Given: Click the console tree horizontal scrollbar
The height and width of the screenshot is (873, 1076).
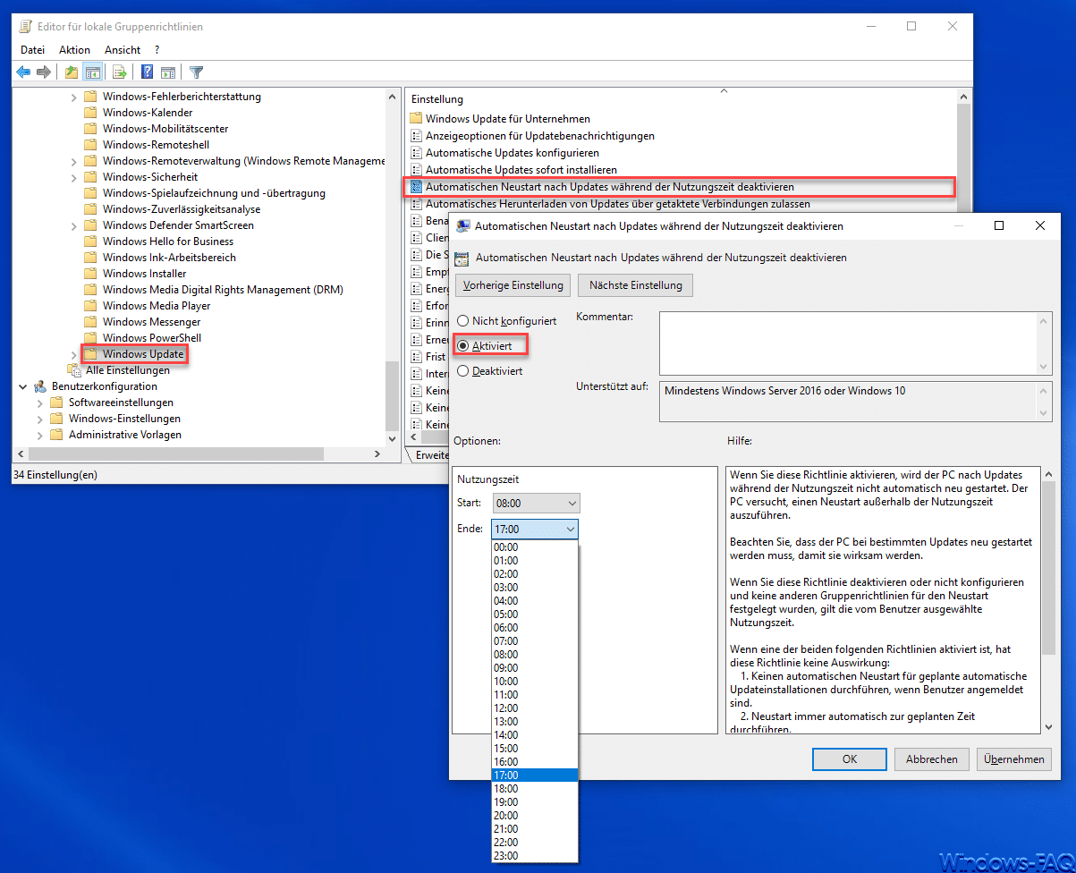Looking at the screenshot, I should point(198,454).
